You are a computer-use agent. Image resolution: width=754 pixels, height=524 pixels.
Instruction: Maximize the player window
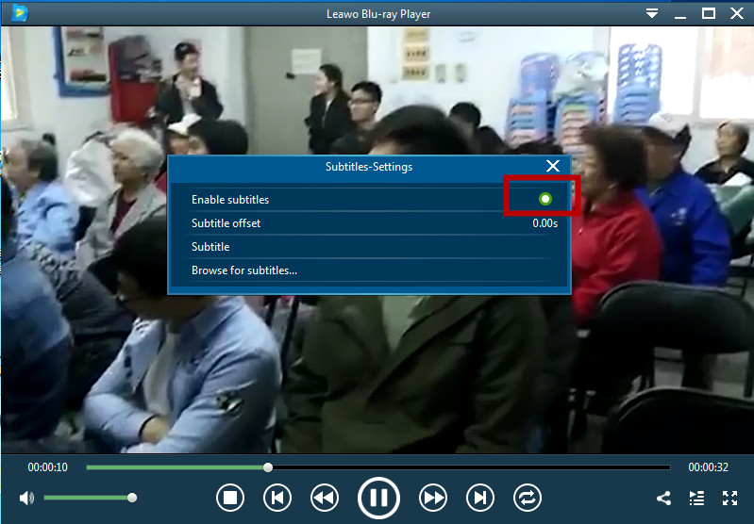709,13
